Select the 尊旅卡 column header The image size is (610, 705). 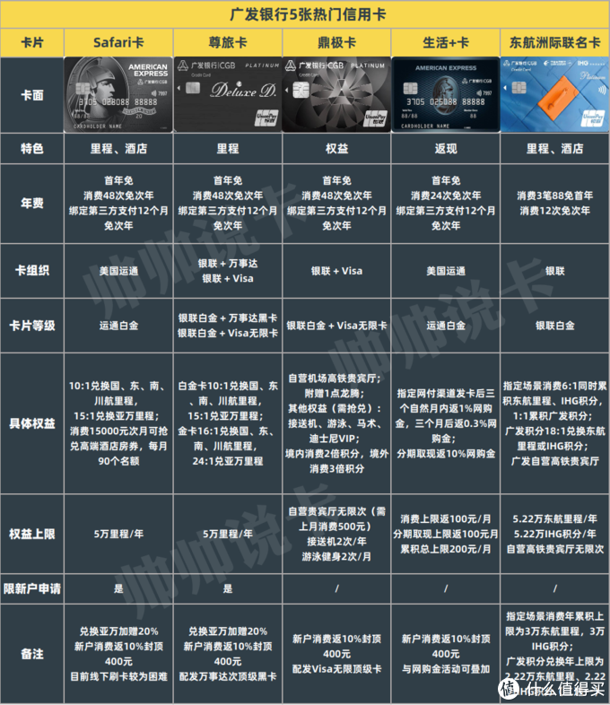click(x=228, y=42)
